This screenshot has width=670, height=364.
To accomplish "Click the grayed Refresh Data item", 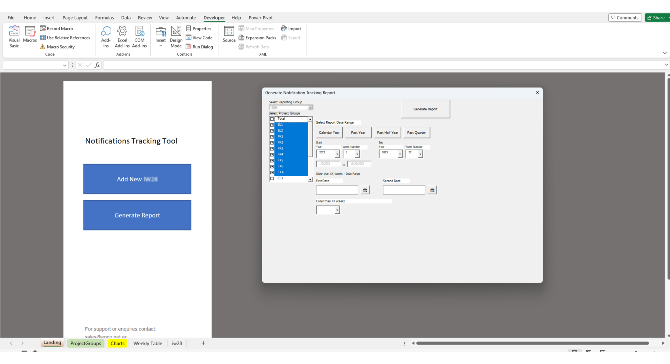I will (254, 47).
